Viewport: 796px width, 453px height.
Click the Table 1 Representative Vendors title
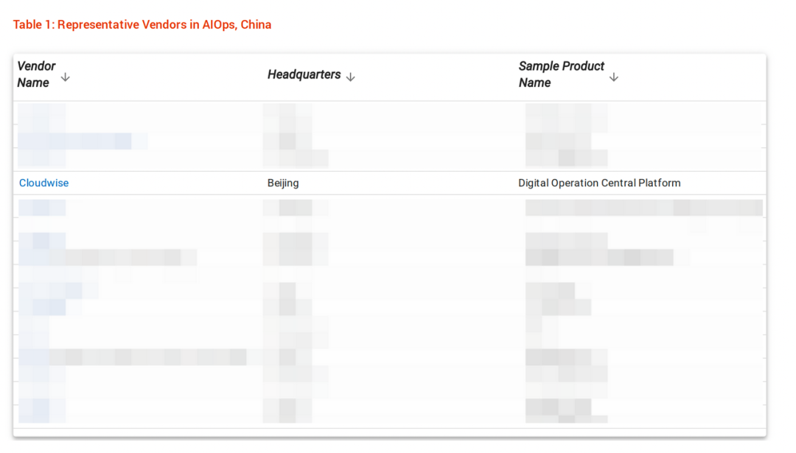(142, 25)
